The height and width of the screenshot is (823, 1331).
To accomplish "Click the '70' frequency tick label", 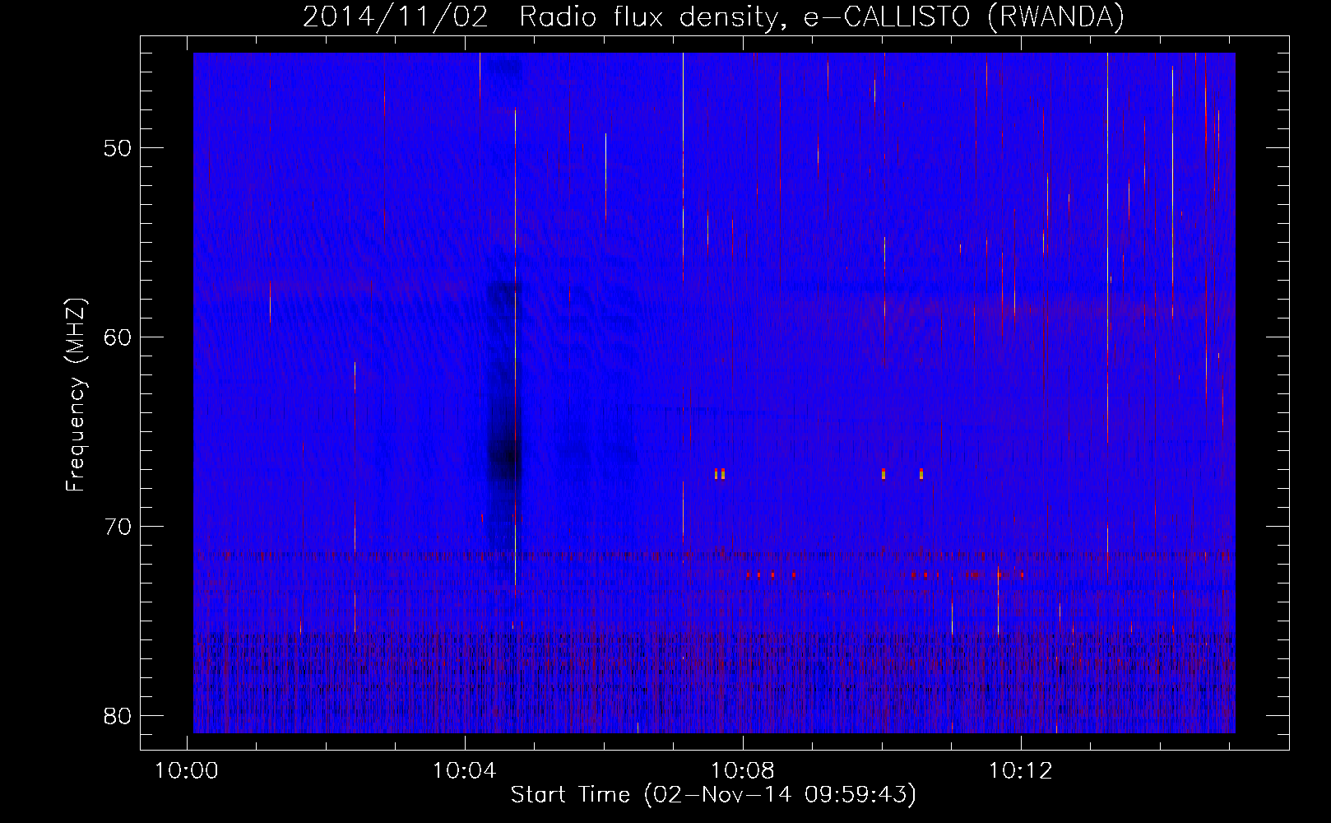I will click(118, 527).
